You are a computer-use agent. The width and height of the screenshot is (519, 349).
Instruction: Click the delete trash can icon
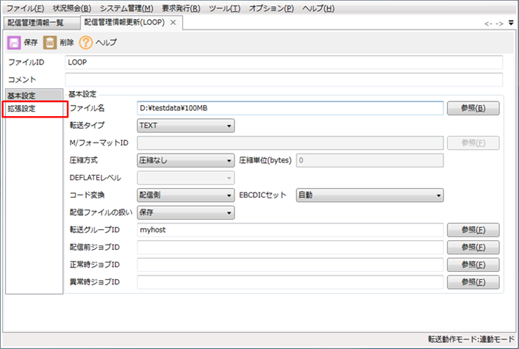click(49, 43)
